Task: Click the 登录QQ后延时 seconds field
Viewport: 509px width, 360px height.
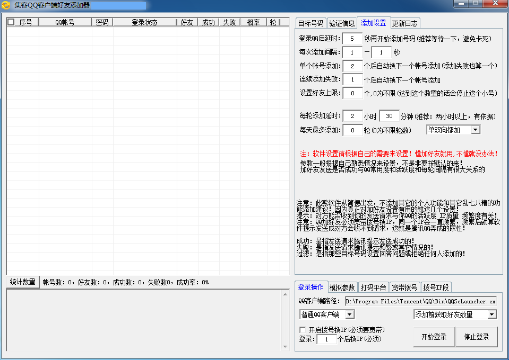Action: [x=352, y=39]
